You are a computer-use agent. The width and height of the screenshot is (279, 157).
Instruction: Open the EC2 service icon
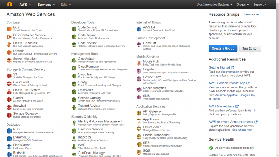point(9,29)
